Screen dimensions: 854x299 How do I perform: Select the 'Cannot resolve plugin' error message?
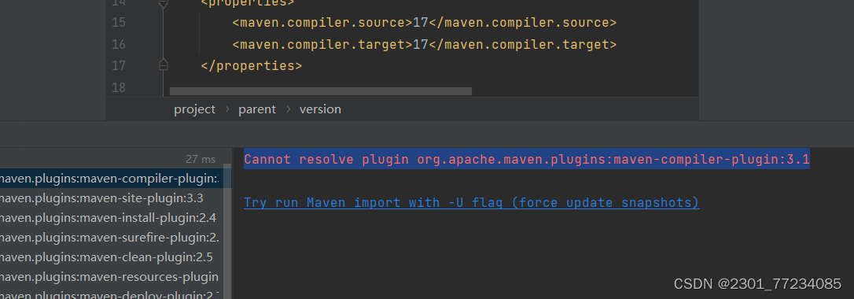tap(527, 160)
